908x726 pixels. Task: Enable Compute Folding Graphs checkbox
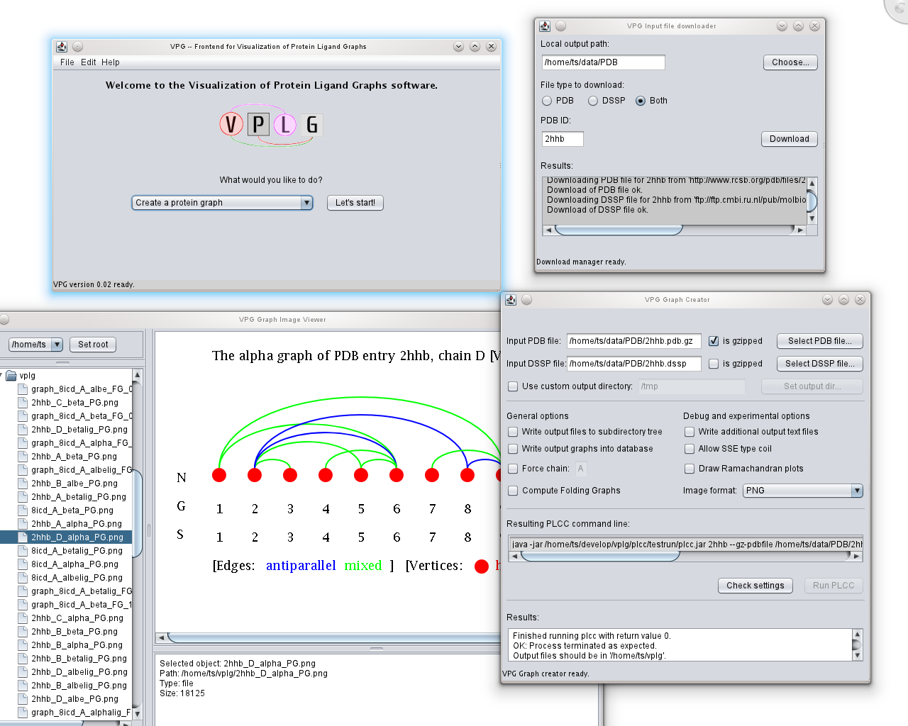coord(513,491)
